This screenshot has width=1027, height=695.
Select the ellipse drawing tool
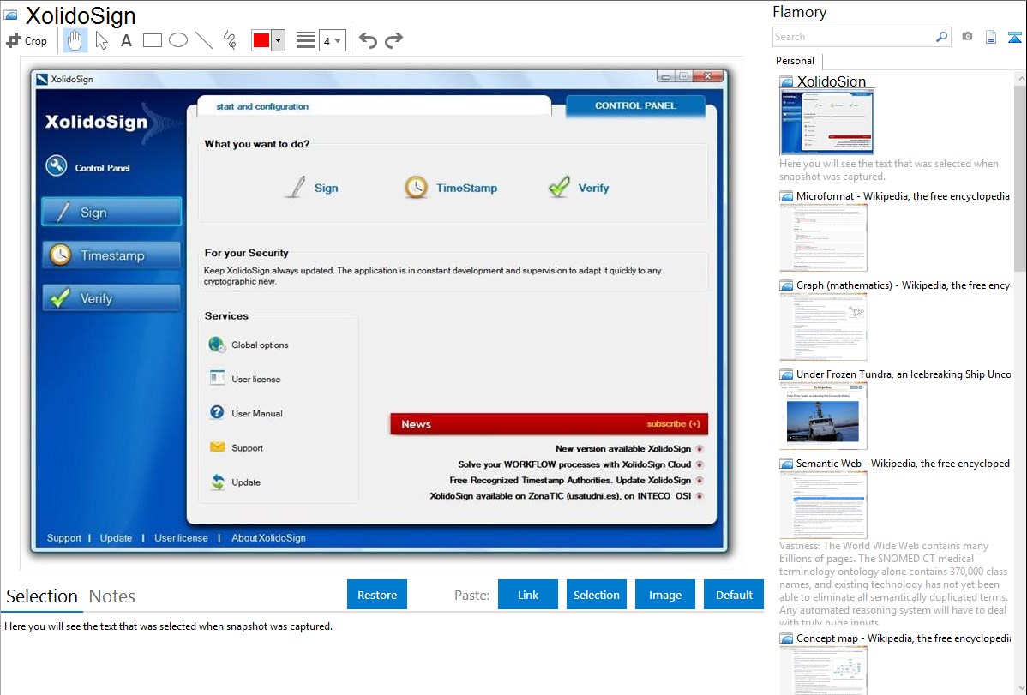[x=178, y=40]
